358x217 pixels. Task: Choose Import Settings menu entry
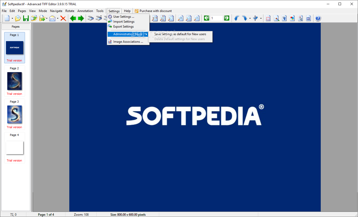pyautogui.click(x=128, y=22)
